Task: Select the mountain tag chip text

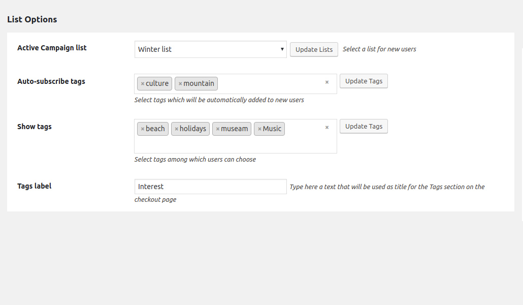Action: [199, 83]
